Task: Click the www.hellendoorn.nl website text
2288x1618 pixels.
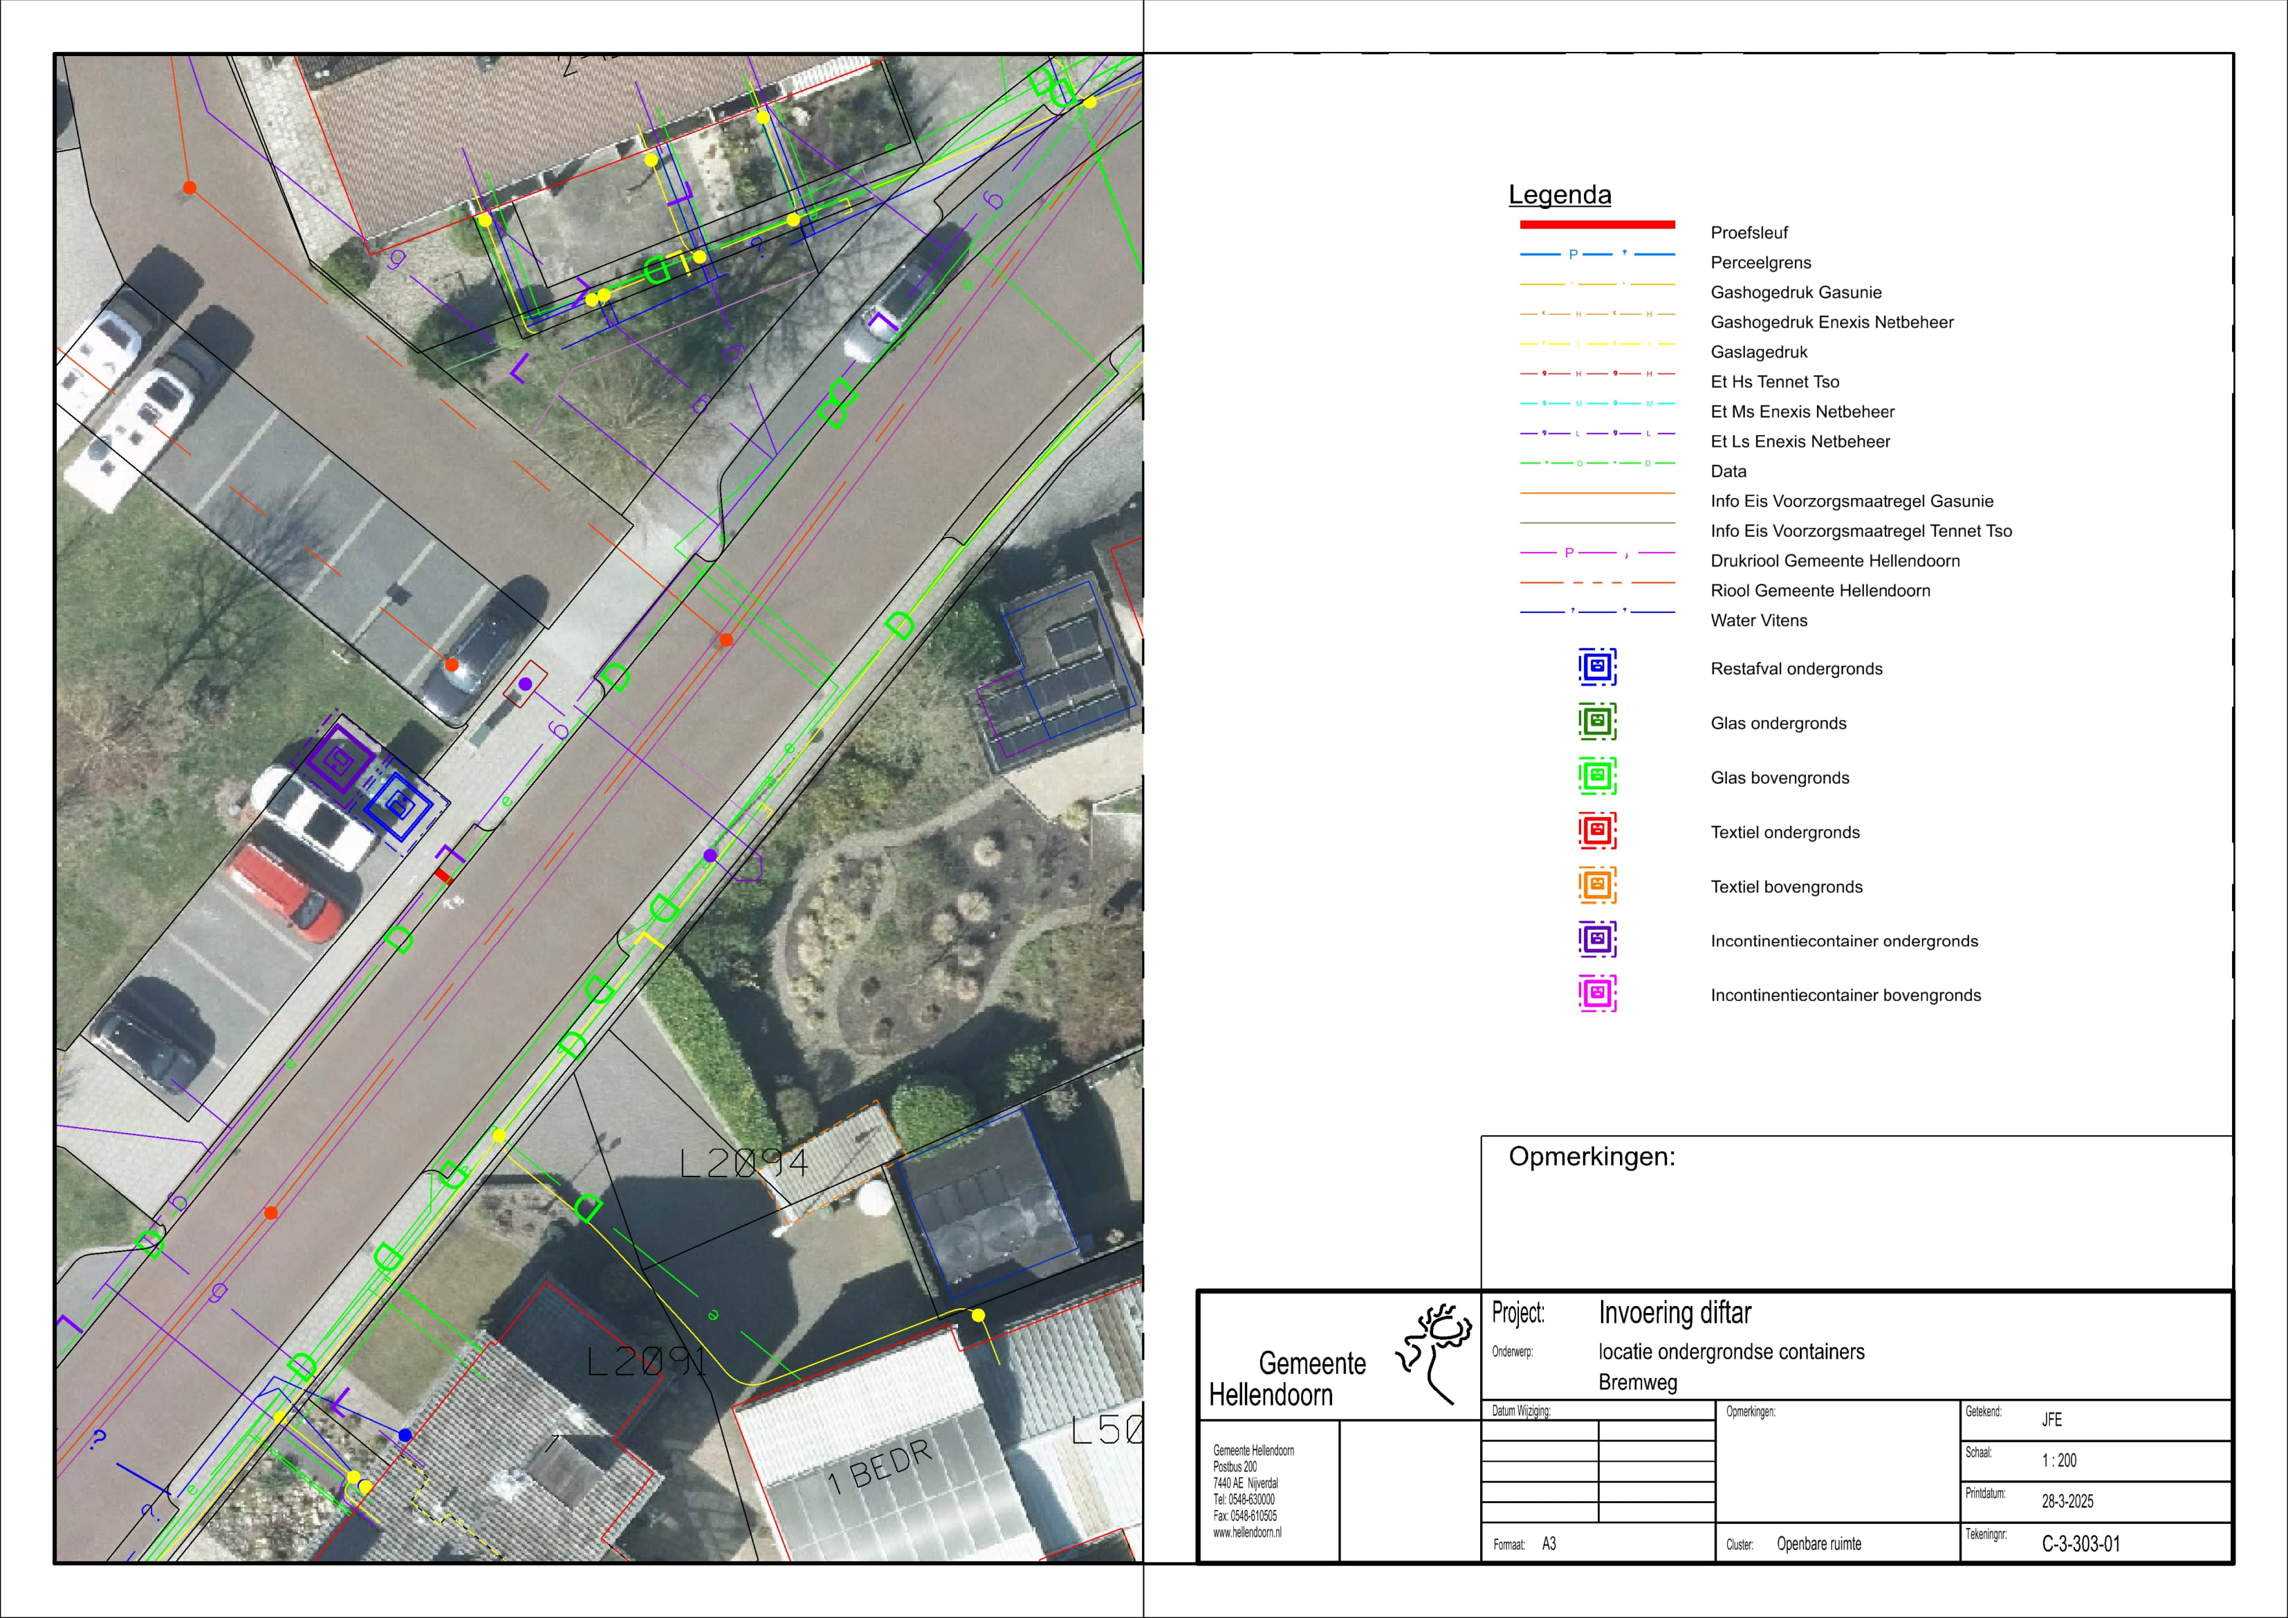Action: 1246,1534
